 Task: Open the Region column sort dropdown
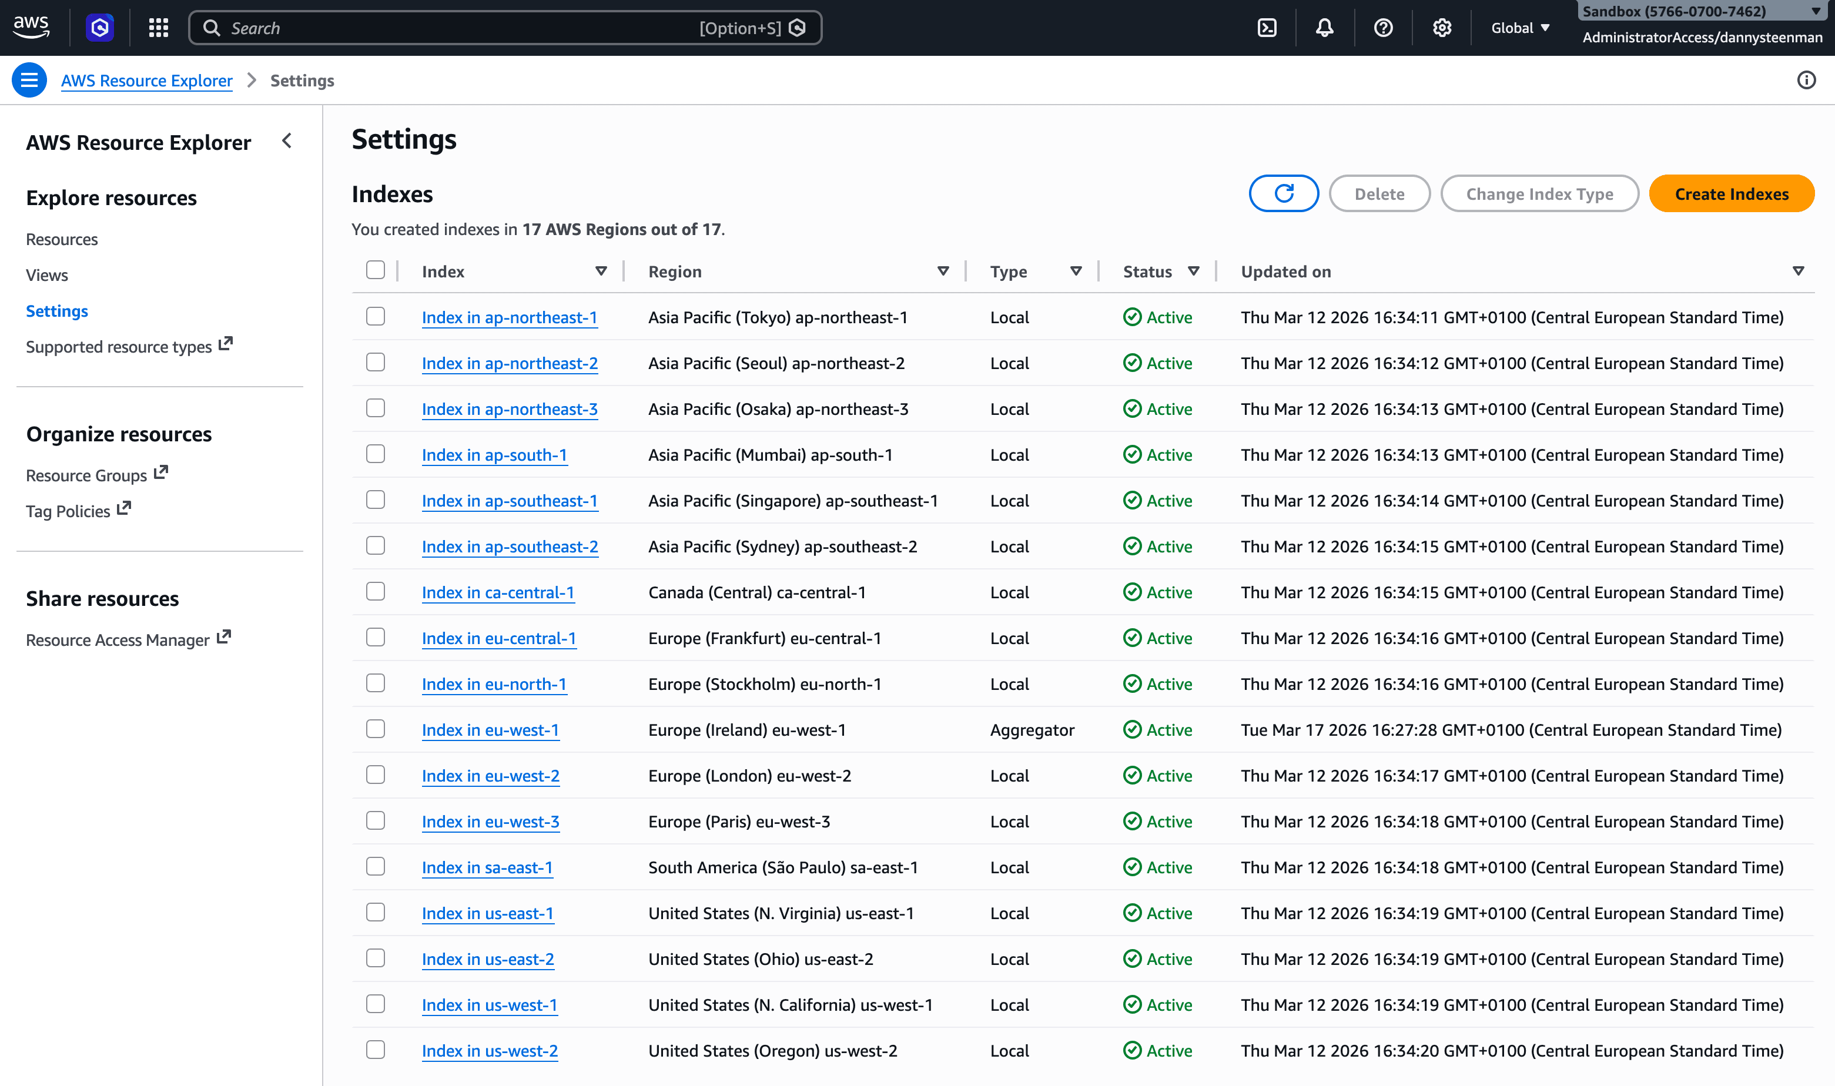pyautogui.click(x=943, y=271)
